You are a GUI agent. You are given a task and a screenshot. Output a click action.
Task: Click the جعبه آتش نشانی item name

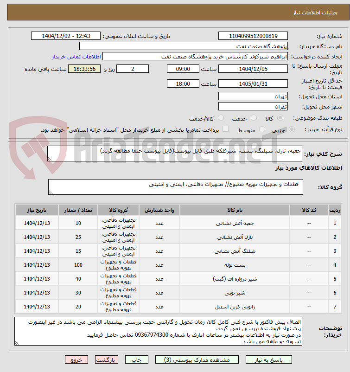[x=235, y=223]
